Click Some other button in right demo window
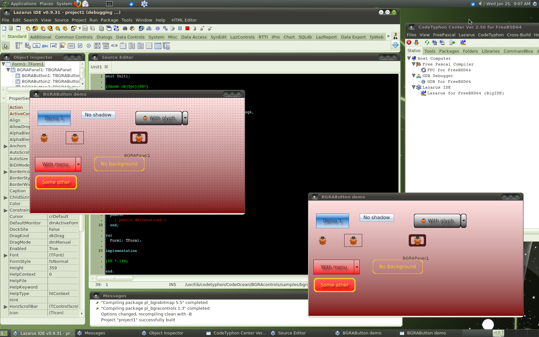This screenshot has width=539, height=337. [334, 285]
